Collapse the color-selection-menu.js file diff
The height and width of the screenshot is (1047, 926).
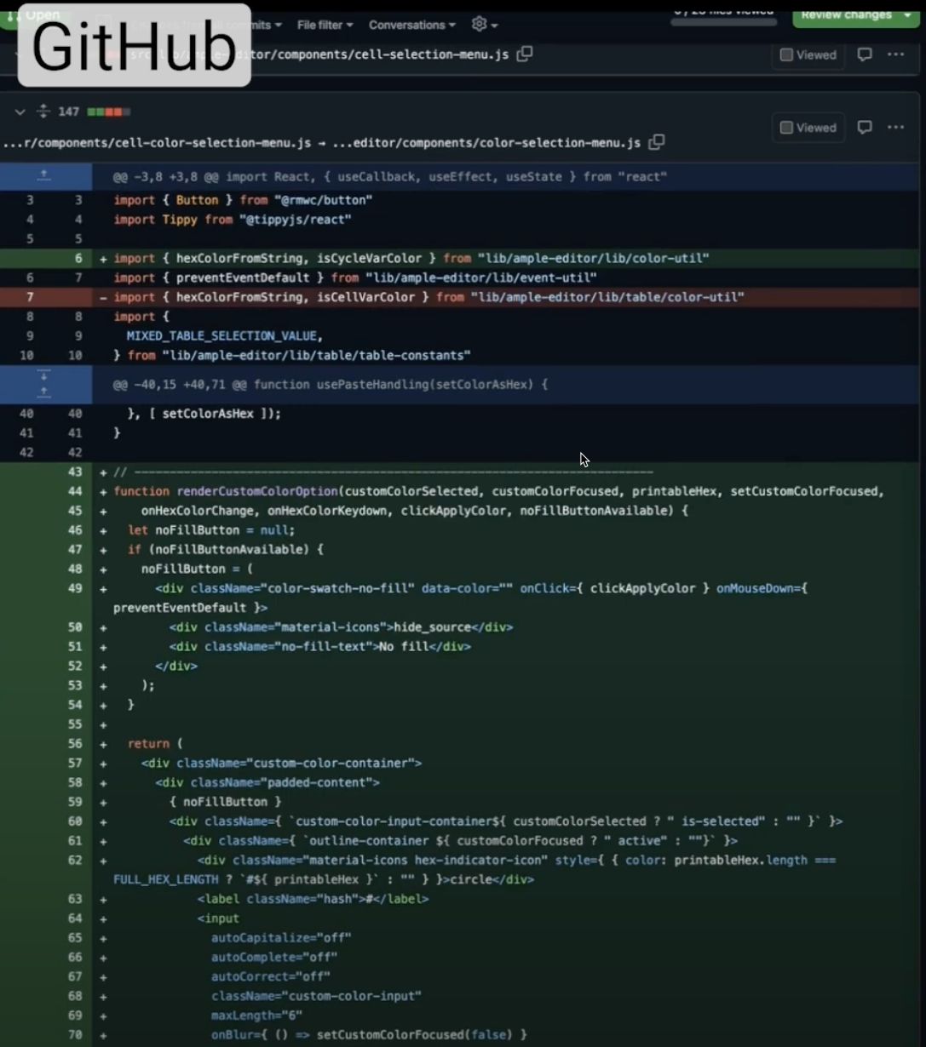pyautogui.click(x=20, y=112)
